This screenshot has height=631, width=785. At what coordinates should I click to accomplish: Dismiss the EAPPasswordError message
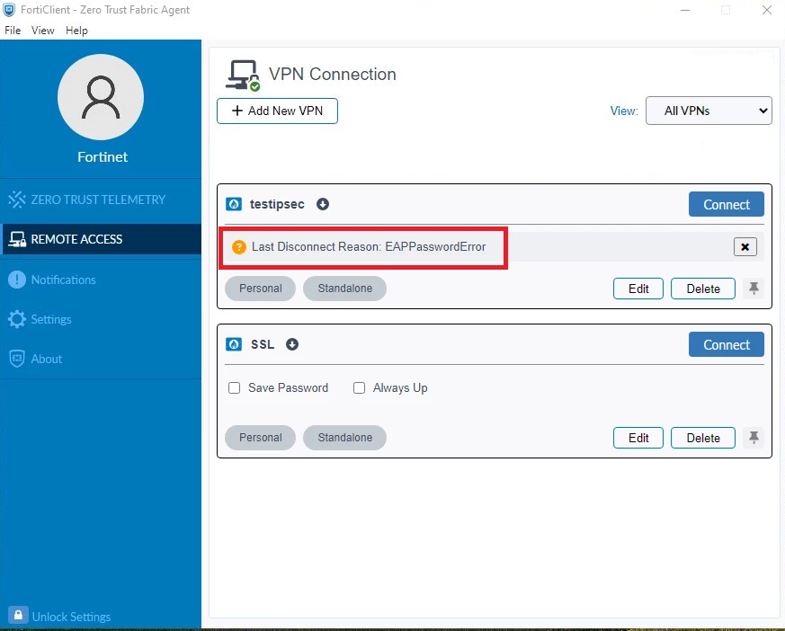pyautogui.click(x=745, y=246)
